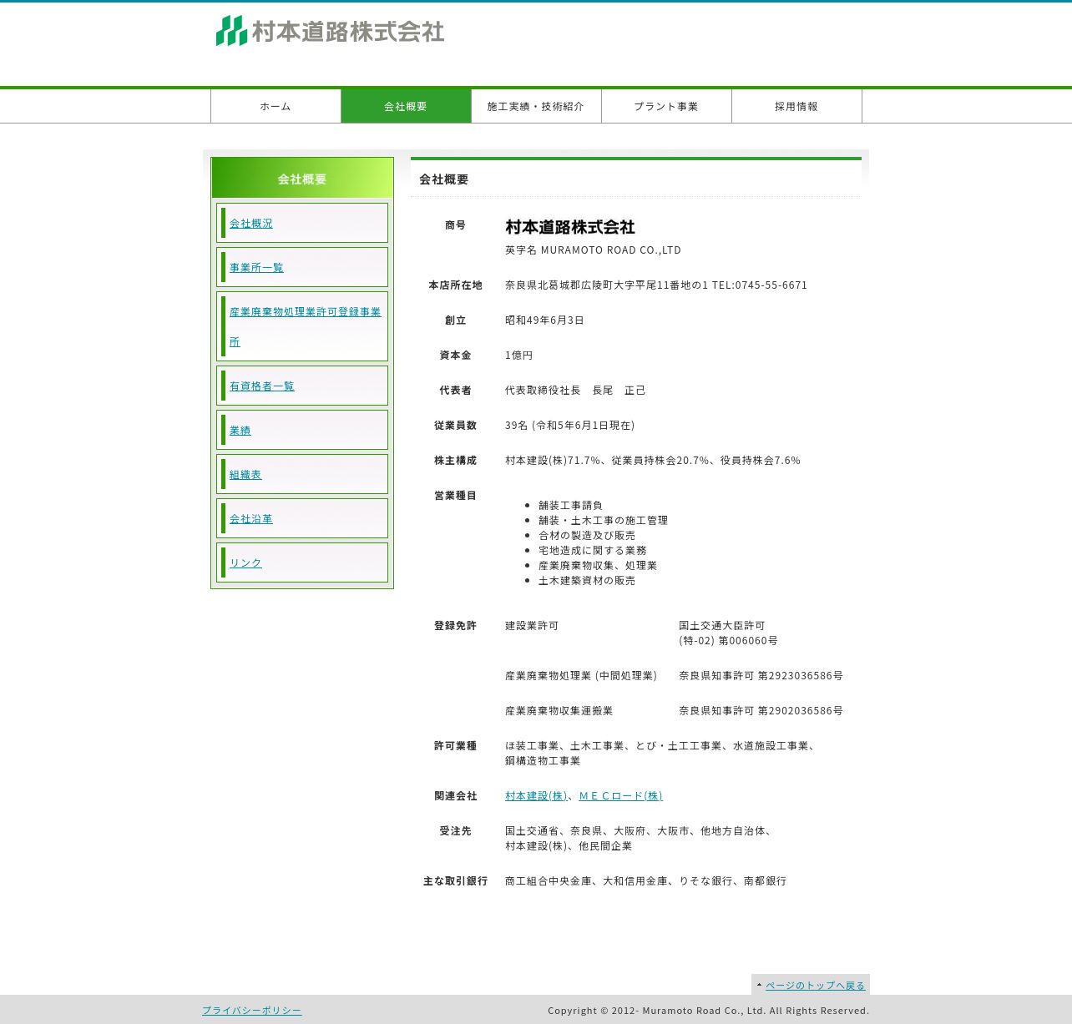Click list item 合材の製造及び販売
The image size is (1072, 1024).
(587, 536)
